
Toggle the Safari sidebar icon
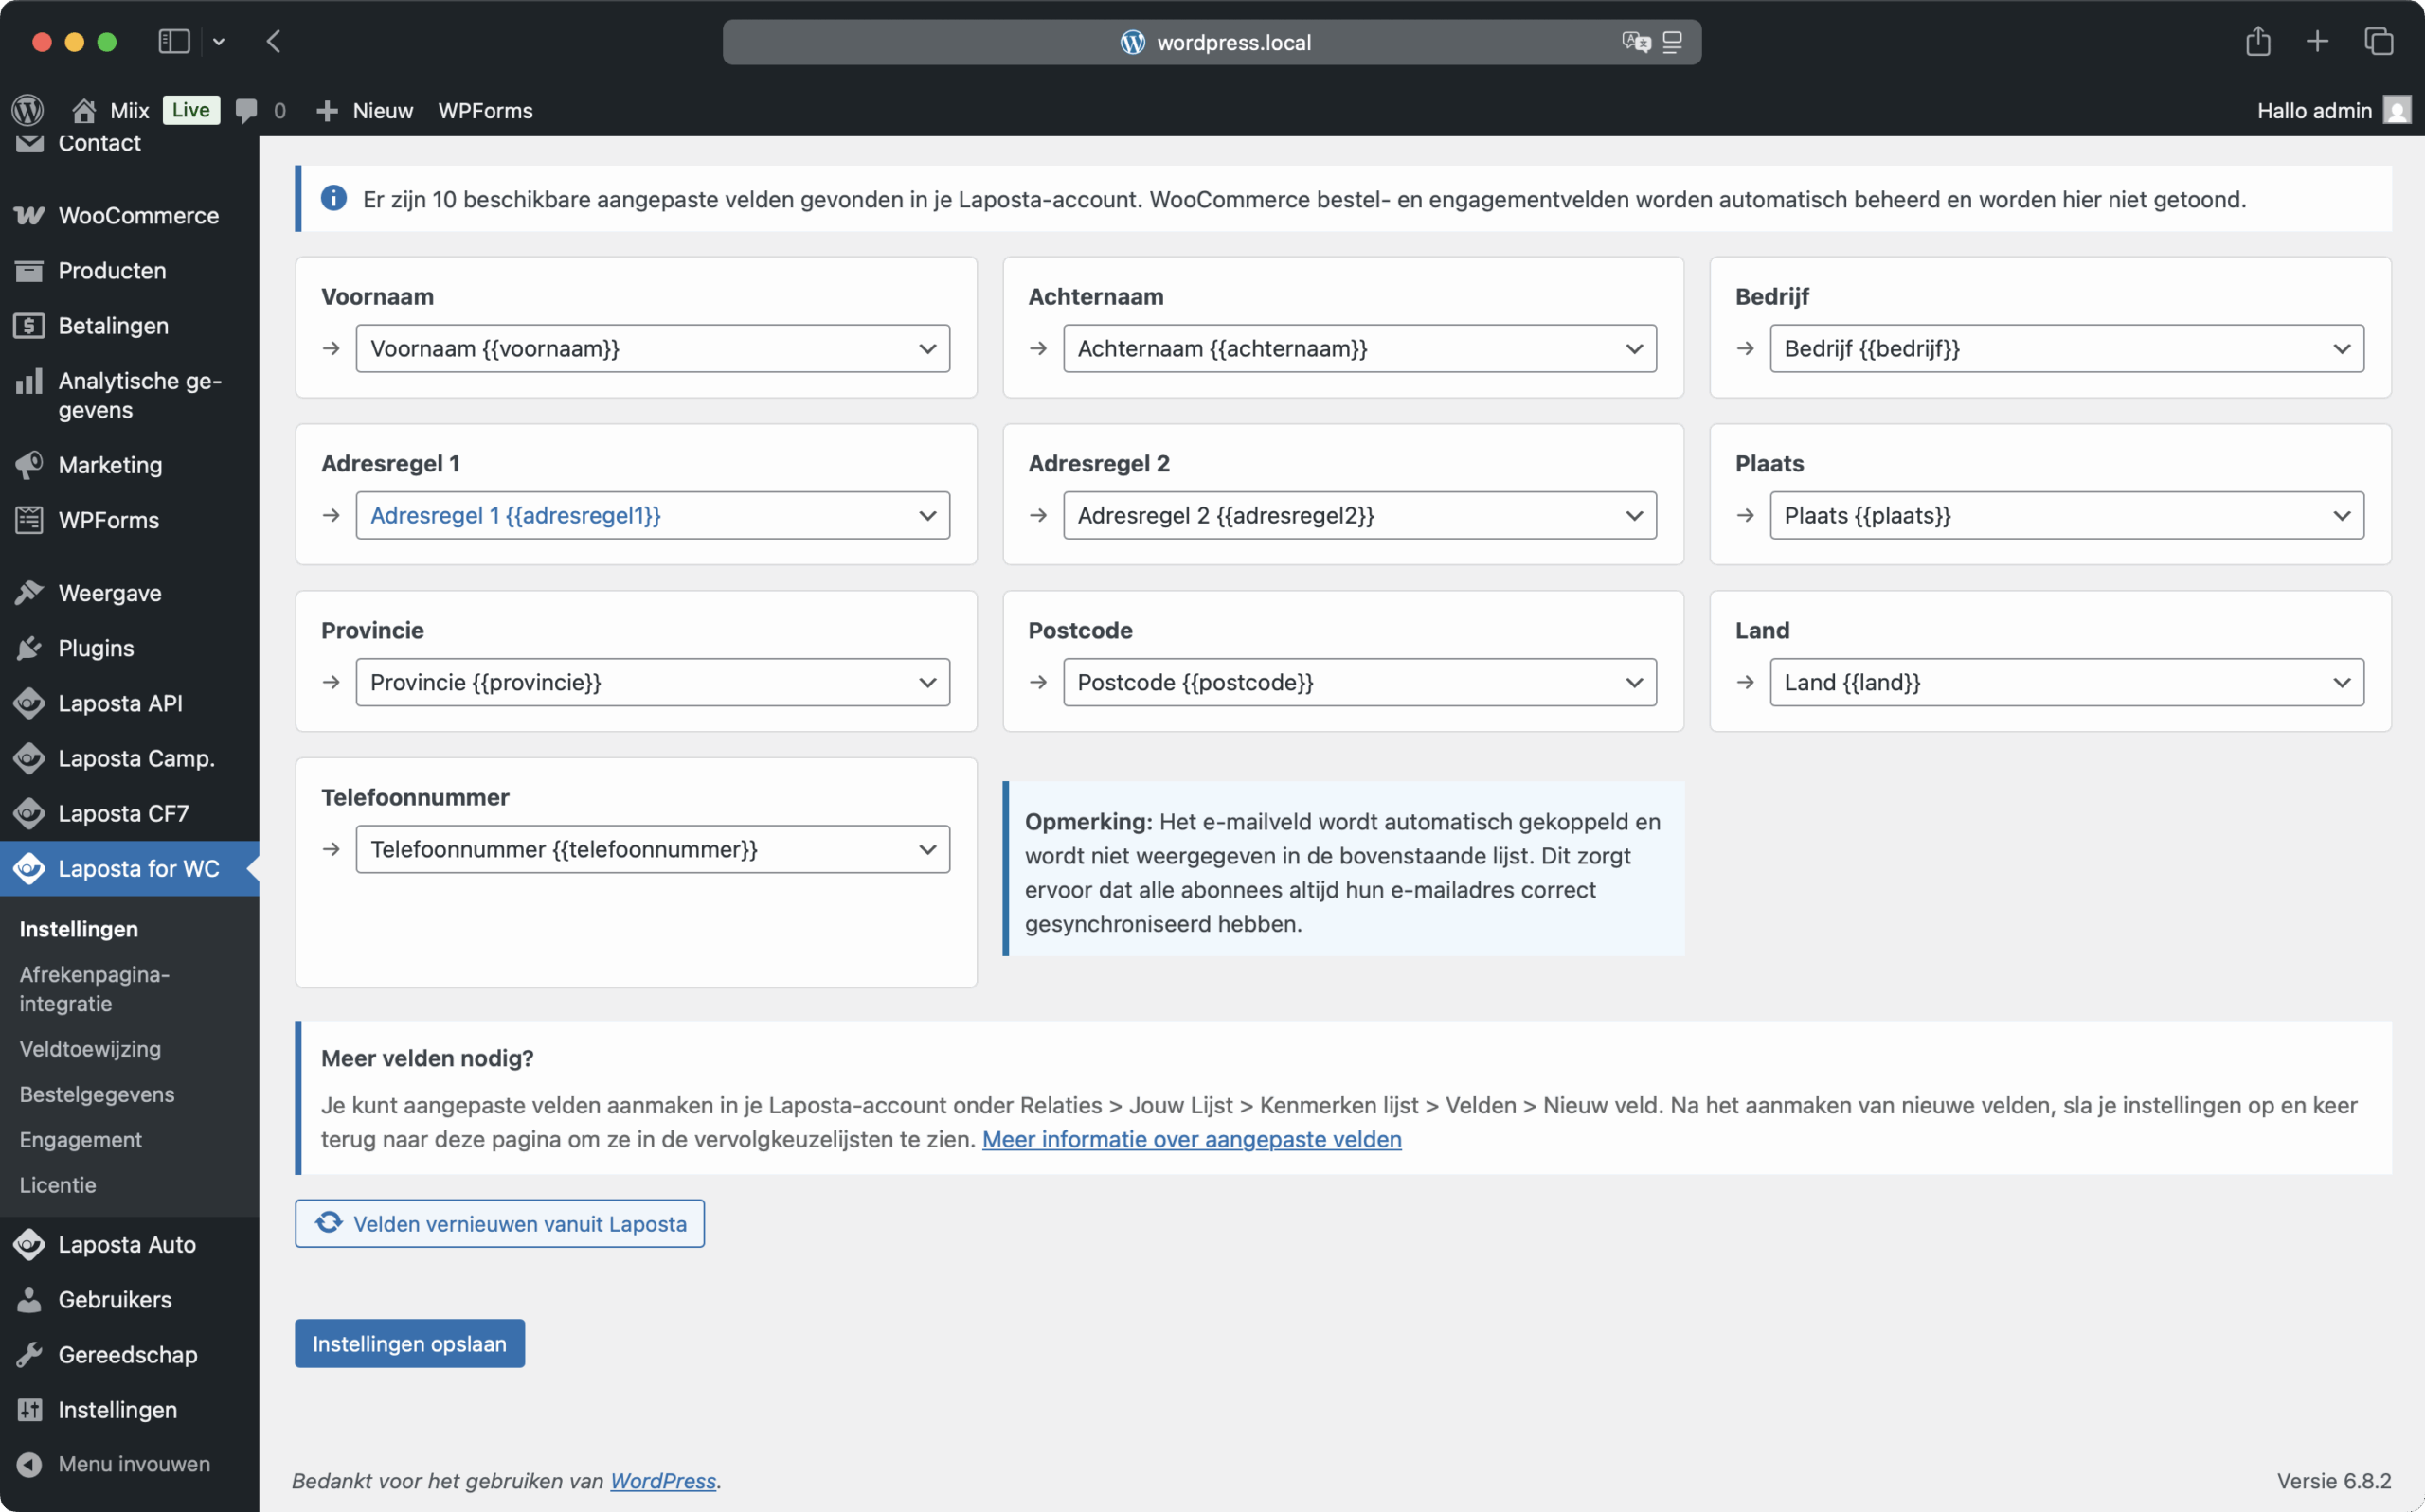[x=174, y=41]
